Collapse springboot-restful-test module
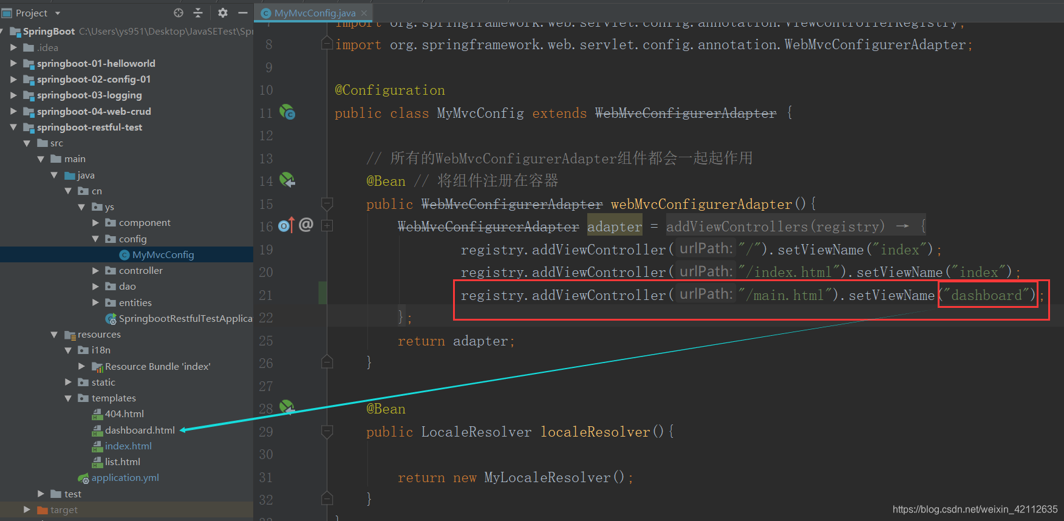 13,127
